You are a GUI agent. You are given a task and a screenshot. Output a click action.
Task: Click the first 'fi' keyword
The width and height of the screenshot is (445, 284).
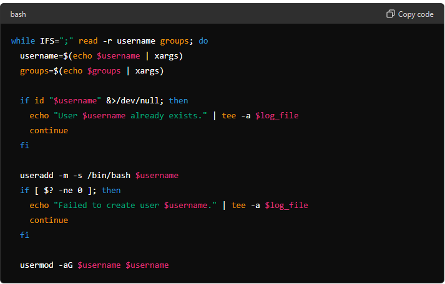click(x=25, y=145)
